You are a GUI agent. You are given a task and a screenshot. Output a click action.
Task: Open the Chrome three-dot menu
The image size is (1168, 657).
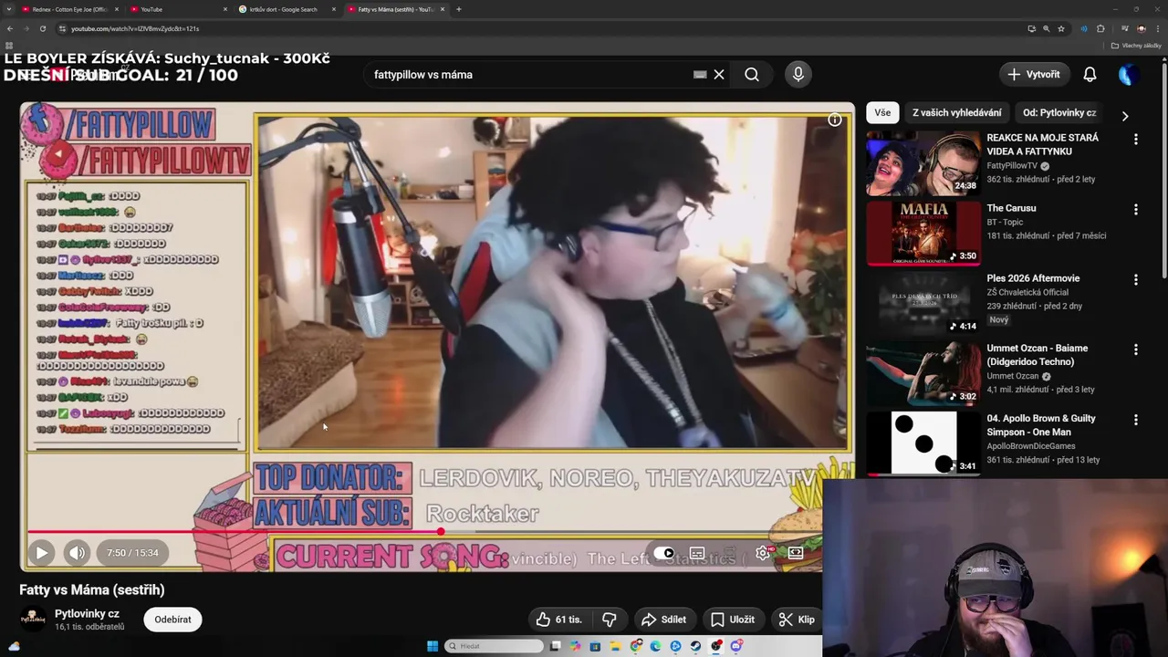point(1158,28)
